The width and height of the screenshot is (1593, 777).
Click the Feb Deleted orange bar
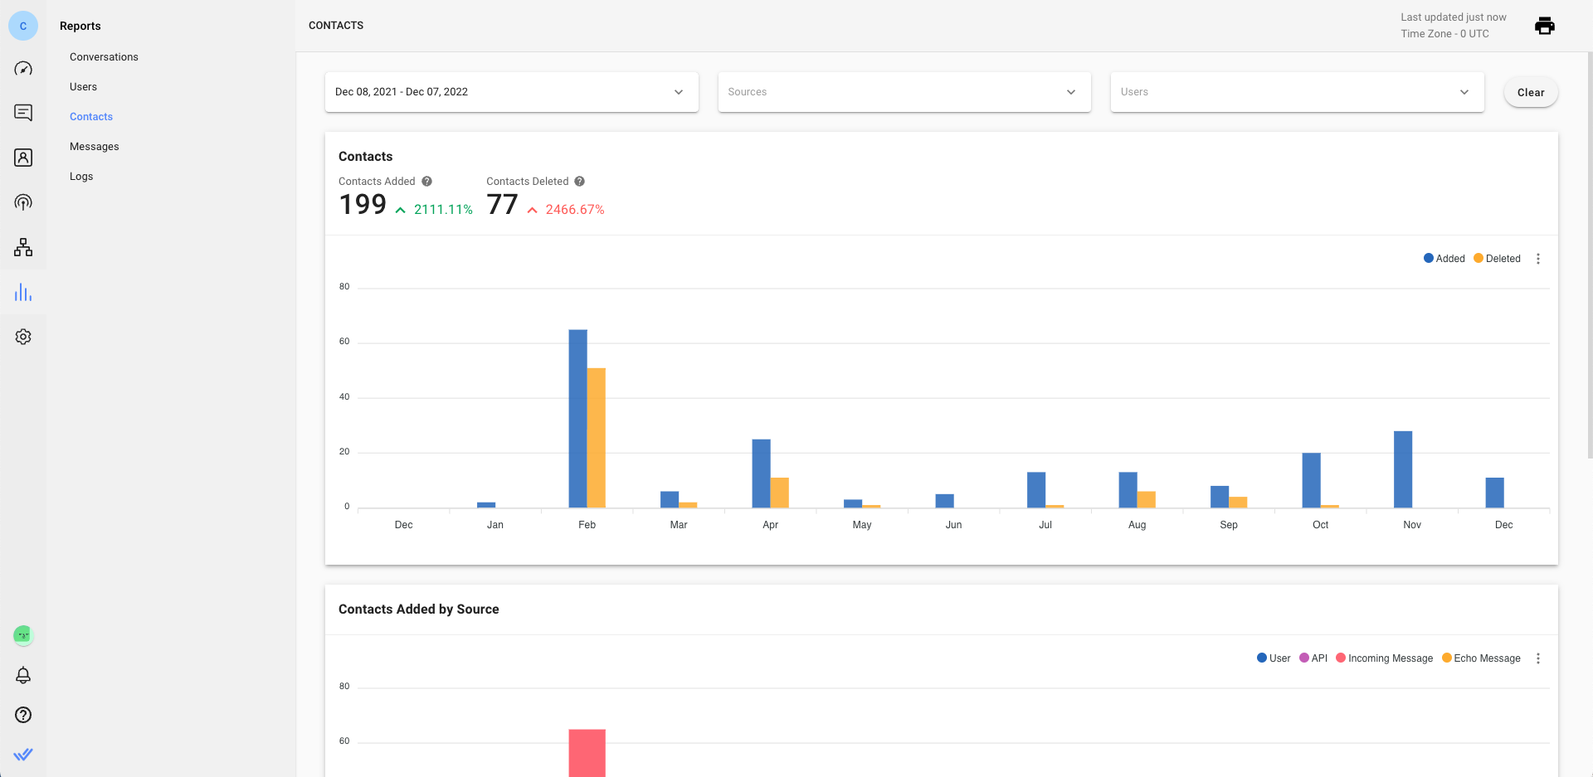pyautogui.click(x=597, y=438)
